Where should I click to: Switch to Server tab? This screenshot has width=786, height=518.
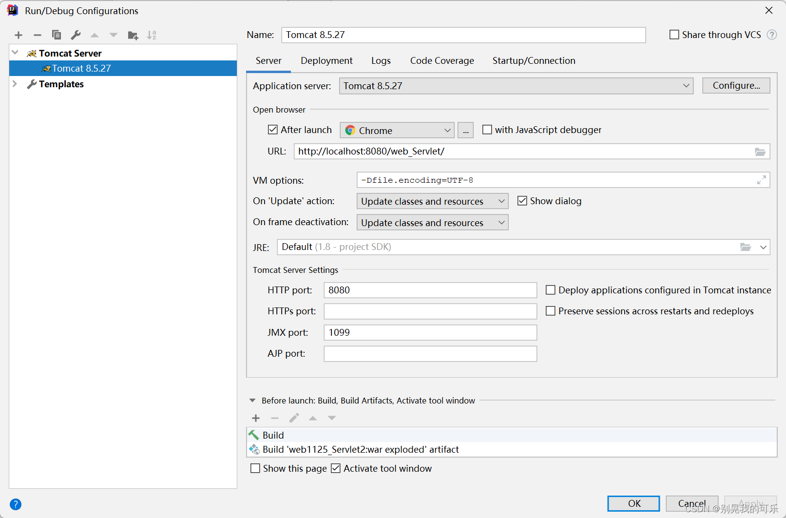[x=268, y=61]
